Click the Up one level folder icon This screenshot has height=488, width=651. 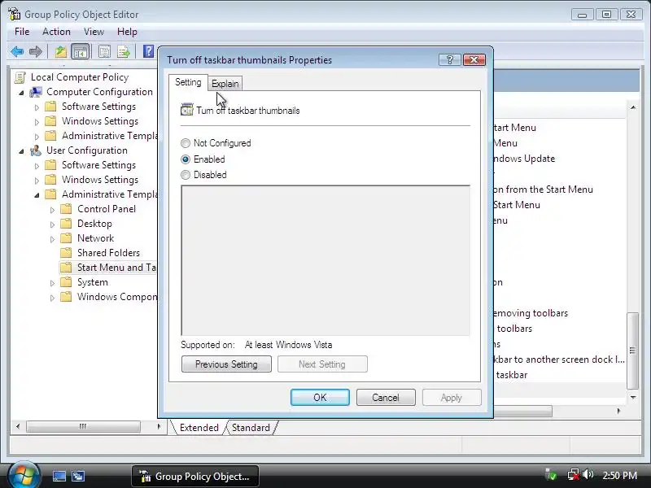pos(61,52)
